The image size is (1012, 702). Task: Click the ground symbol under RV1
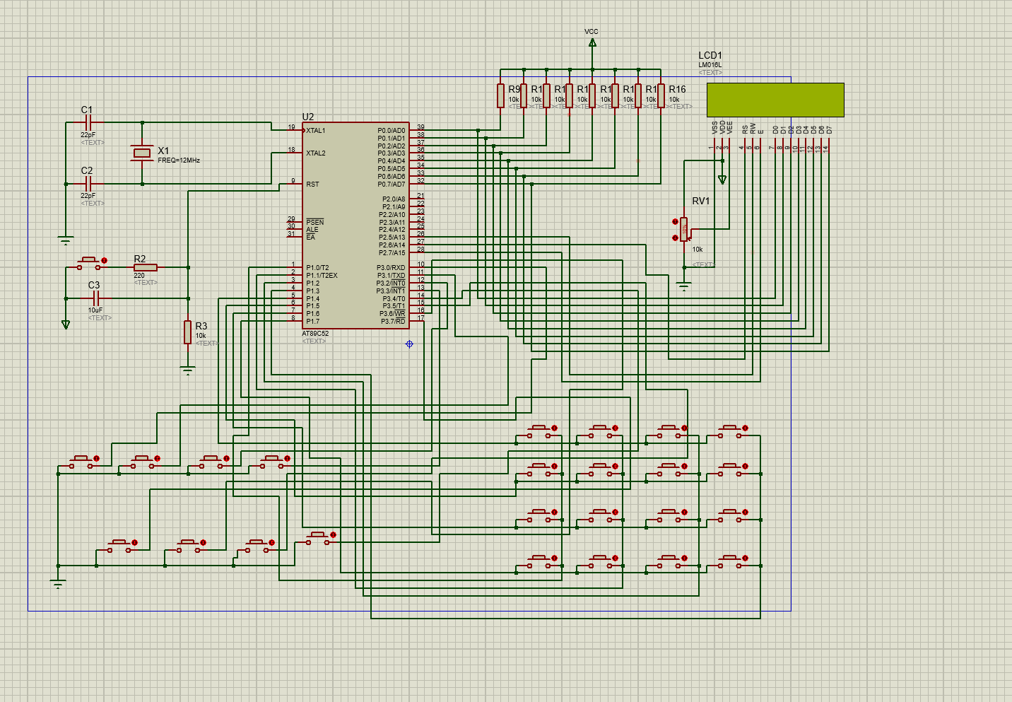[683, 286]
